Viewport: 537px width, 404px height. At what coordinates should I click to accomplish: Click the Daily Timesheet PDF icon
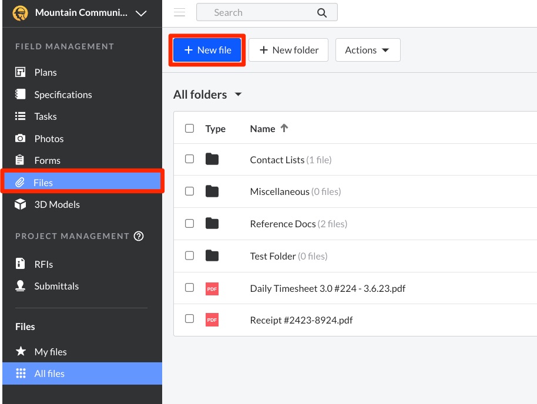tap(212, 289)
